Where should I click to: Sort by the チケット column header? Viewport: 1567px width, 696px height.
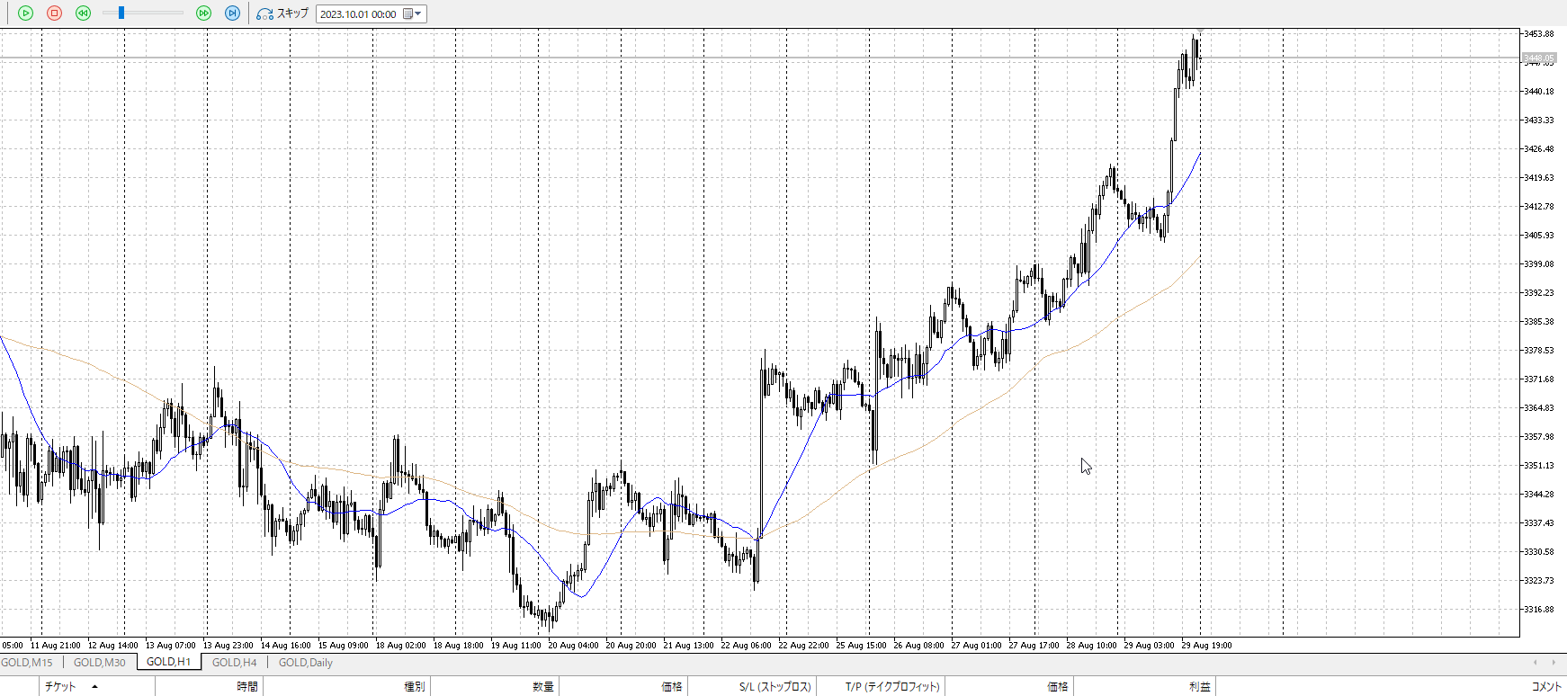[x=60, y=687]
